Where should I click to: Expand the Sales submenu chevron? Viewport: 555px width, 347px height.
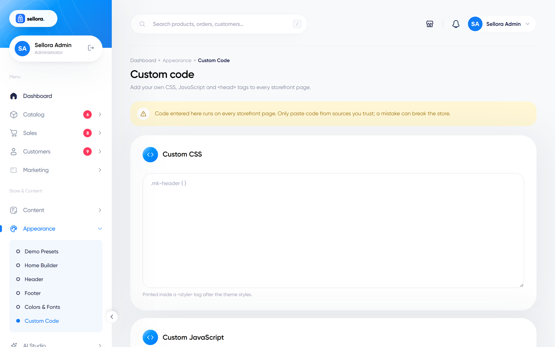100,133
